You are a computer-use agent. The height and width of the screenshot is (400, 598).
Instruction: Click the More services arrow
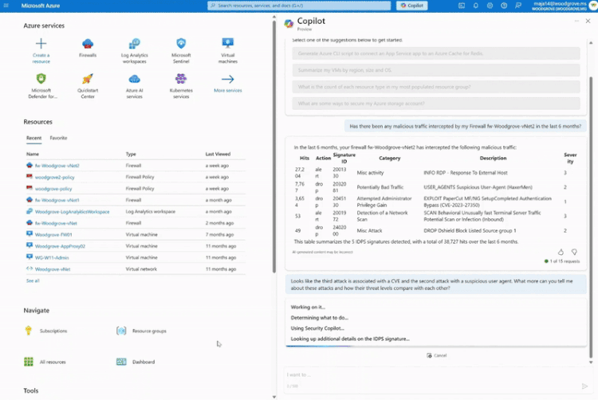228,79
